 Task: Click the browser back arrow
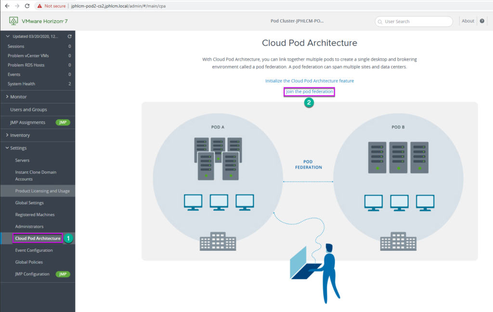(7, 6)
